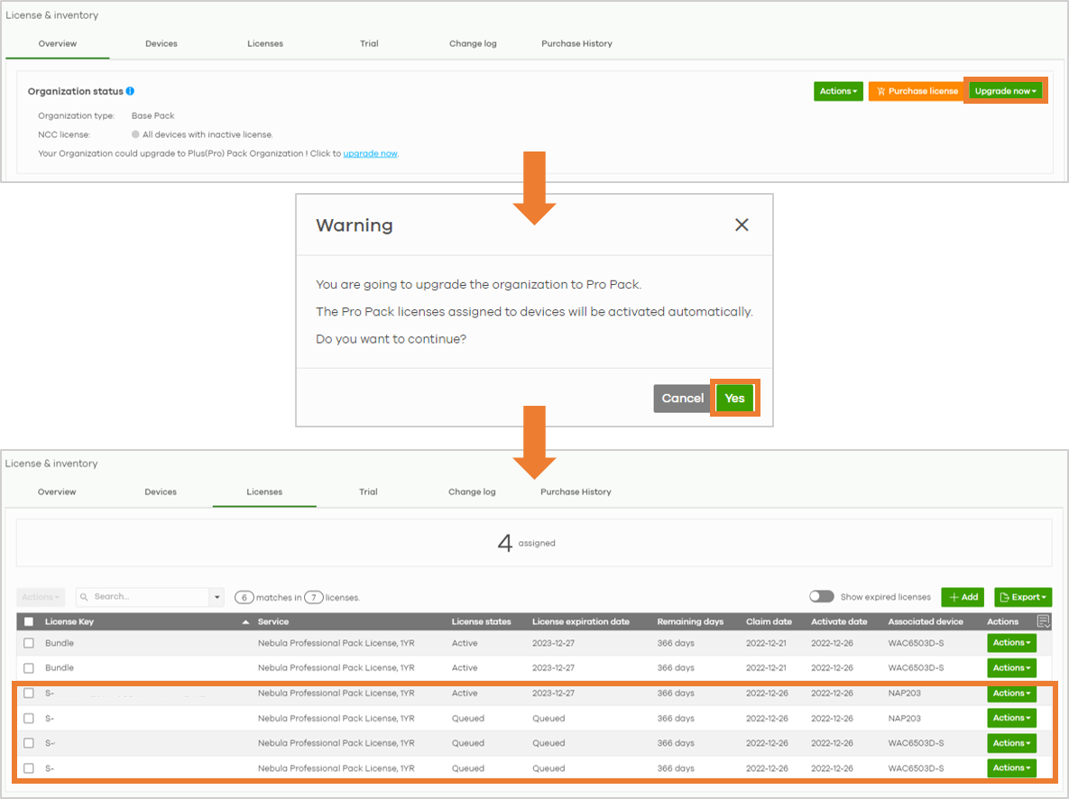
Task: Click the '4 assigned' count
Action: pyautogui.click(x=526, y=543)
